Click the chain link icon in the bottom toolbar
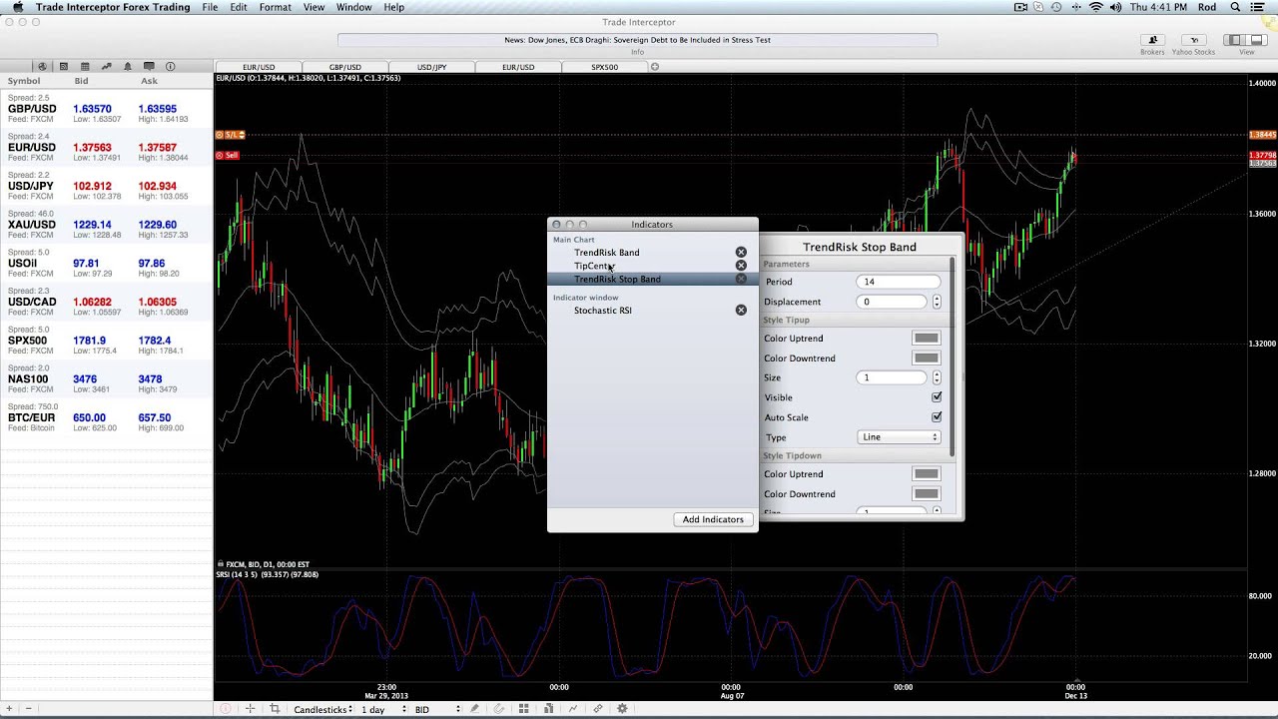 [598, 709]
